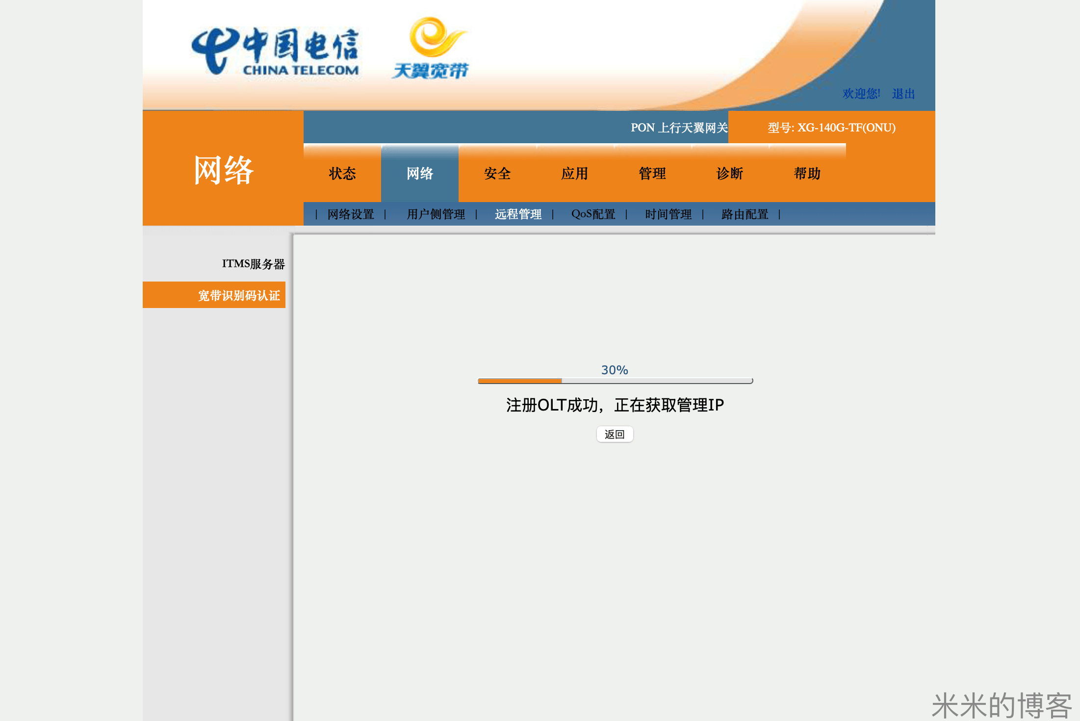Open the 网络 tab
The width and height of the screenshot is (1080, 721).
coord(419,174)
